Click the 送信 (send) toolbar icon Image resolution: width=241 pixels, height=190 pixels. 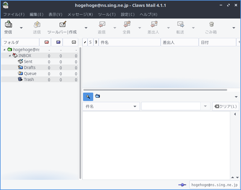click(37, 24)
